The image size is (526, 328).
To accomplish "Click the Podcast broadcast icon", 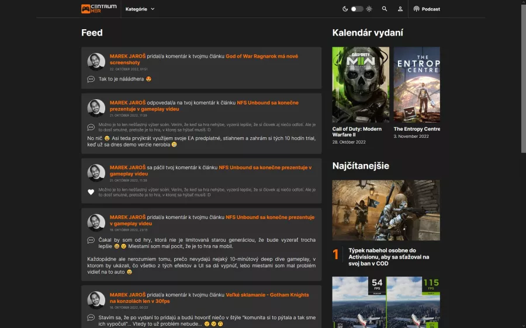I will coord(416,9).
